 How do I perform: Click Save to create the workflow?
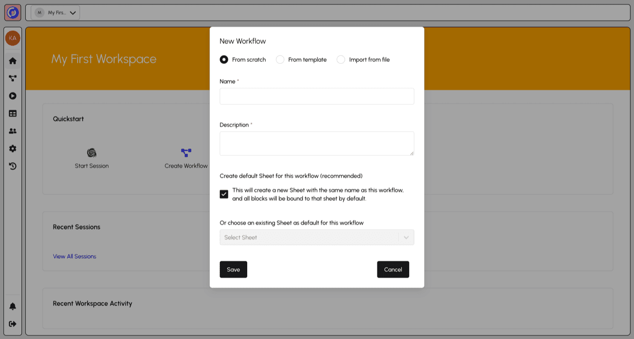coord(233,269)
